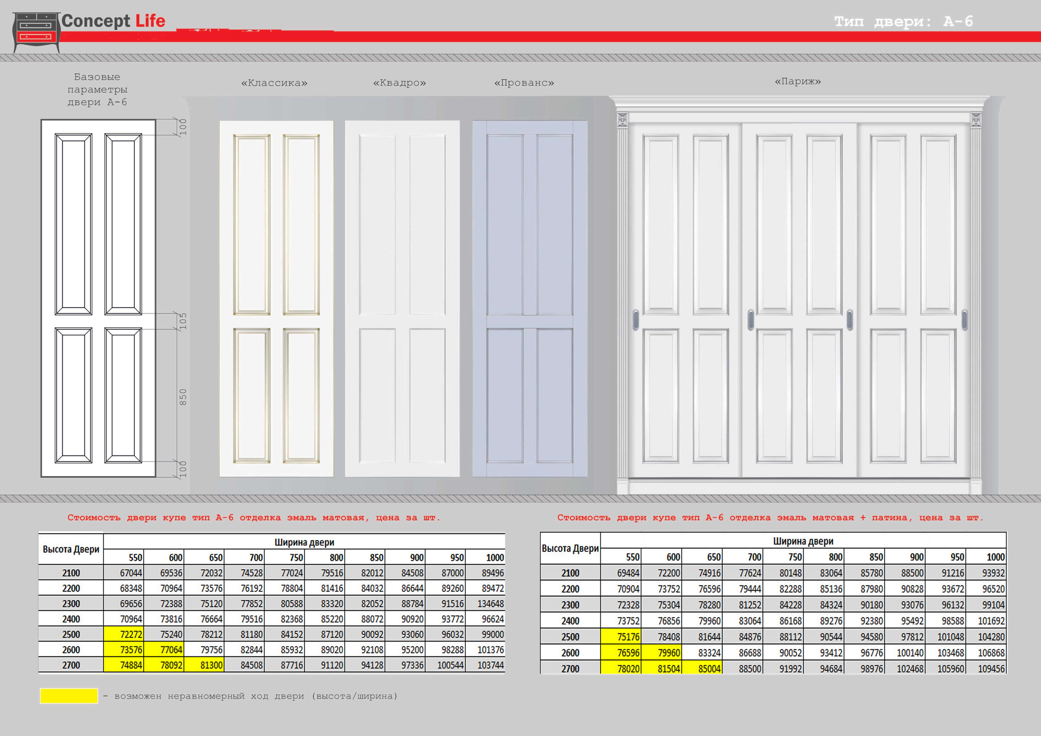Click the red matte enamel plus patina title
Image resolution: width=1041 pixels, height=736 pixels.
(770, 517)
